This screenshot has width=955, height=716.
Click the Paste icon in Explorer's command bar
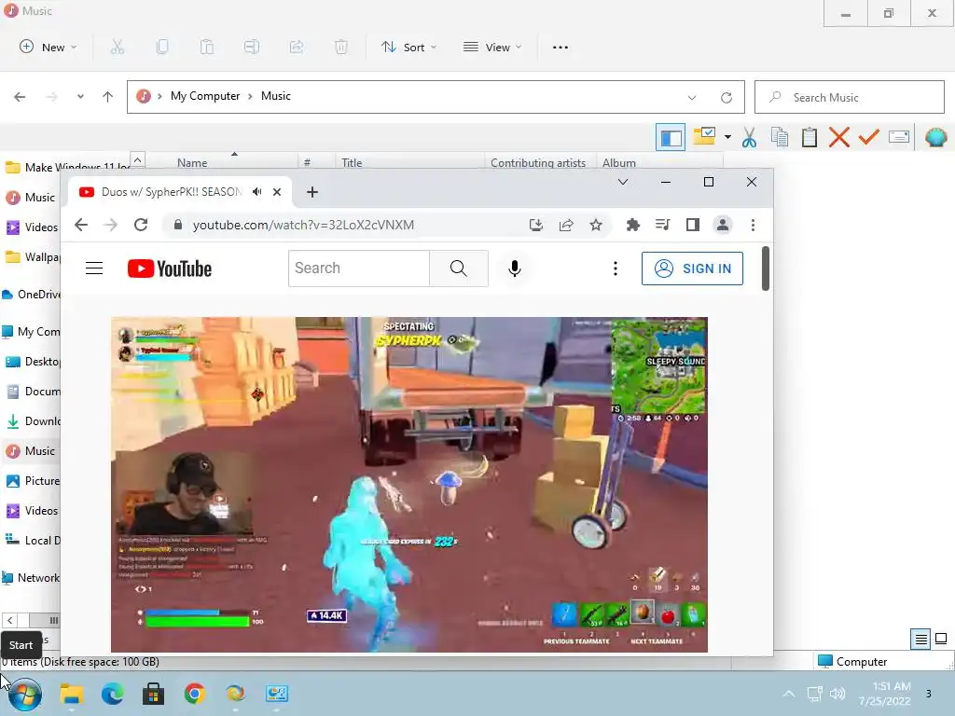[x=207, y=47]
